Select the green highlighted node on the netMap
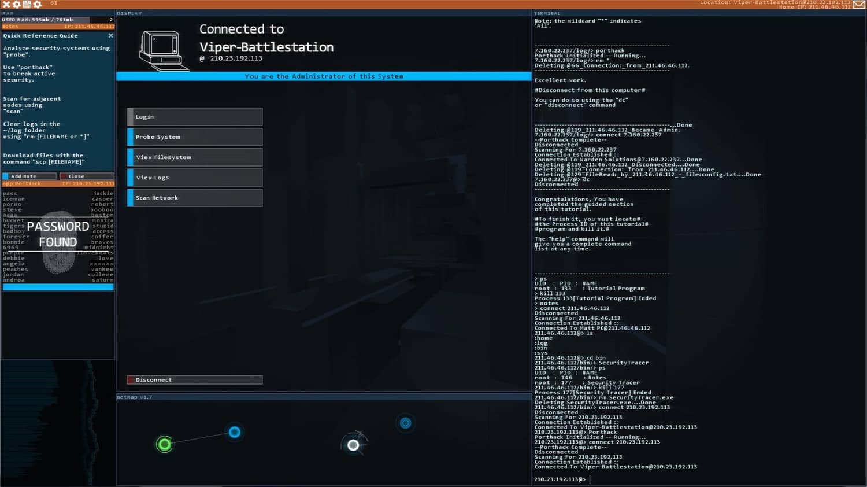 [164, 444]
